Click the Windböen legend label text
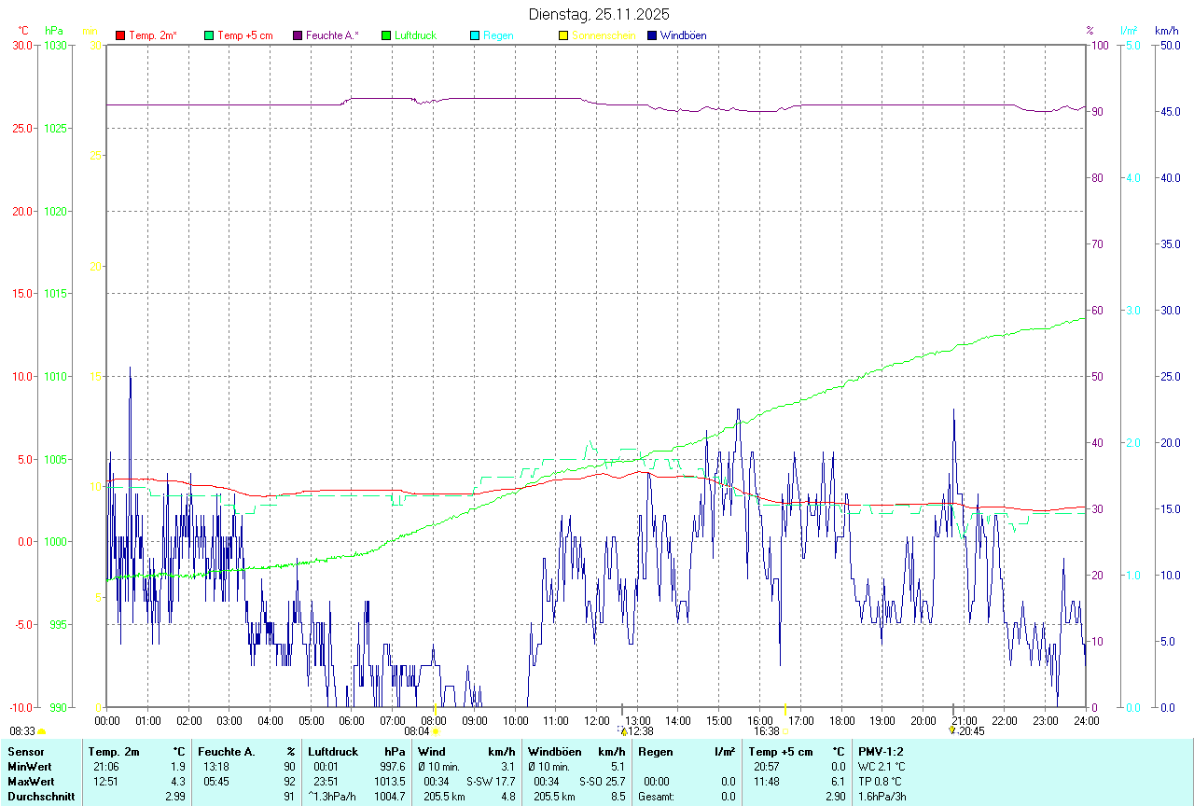The width and height of the screenshot is (1194, 806). (683, 35)
